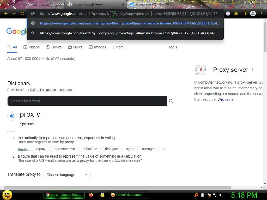
Task: Open Firefox from the taskbar
Action: tap(91, 195)
